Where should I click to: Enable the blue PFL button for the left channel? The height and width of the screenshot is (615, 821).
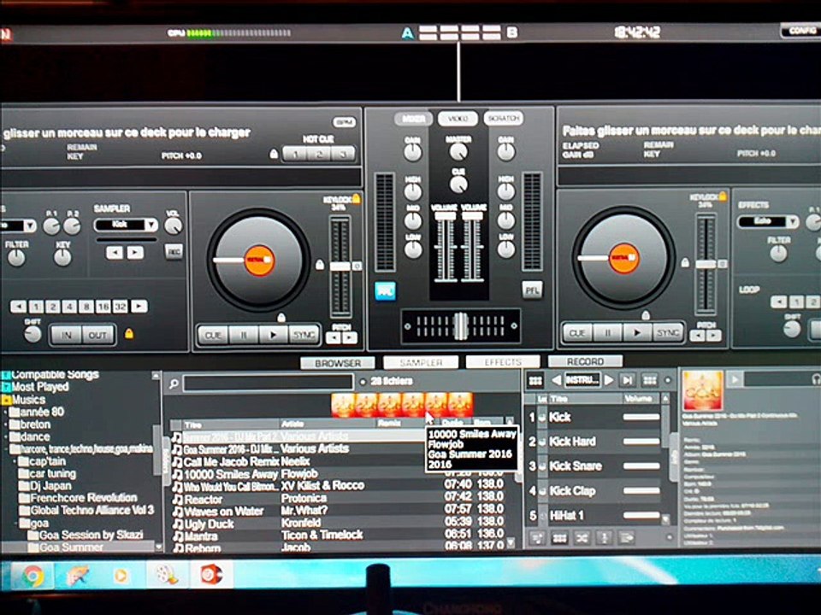pyautogui.click(x=385, y=291)
